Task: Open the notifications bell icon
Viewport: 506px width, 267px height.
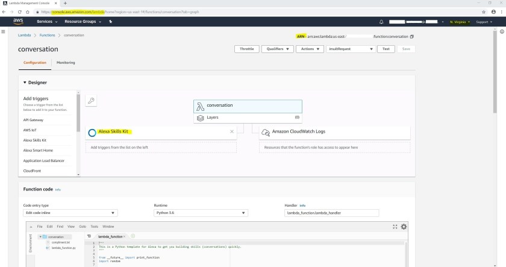Action: pos(381,22)
